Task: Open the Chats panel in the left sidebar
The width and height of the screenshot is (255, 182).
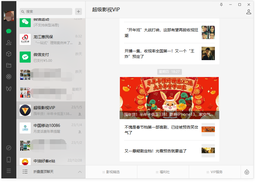Action: point(9,31)
